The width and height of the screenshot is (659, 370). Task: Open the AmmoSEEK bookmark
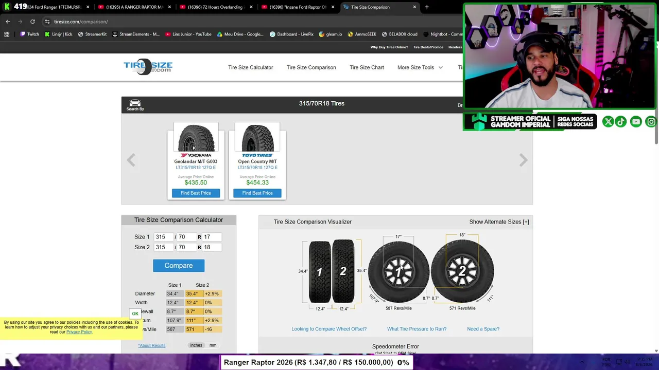[362, 34]
